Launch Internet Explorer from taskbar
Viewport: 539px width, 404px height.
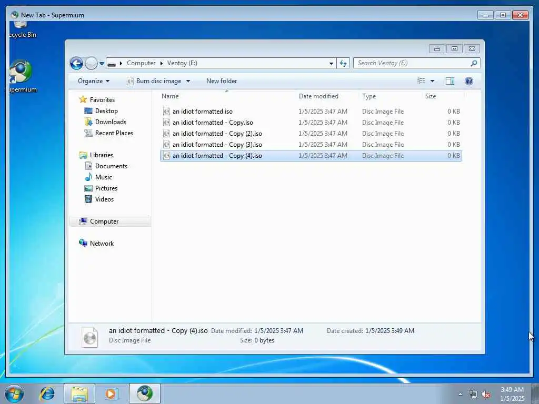47,393
